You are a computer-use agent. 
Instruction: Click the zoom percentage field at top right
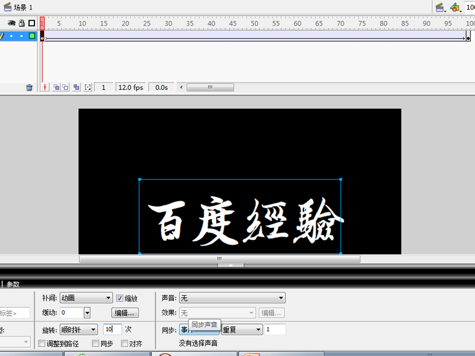point(470,7)
